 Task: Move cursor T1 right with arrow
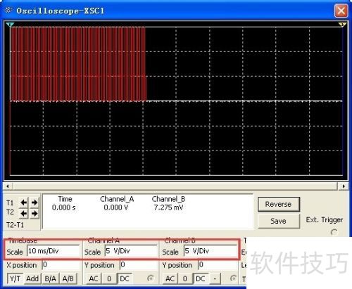coord(34,203)
